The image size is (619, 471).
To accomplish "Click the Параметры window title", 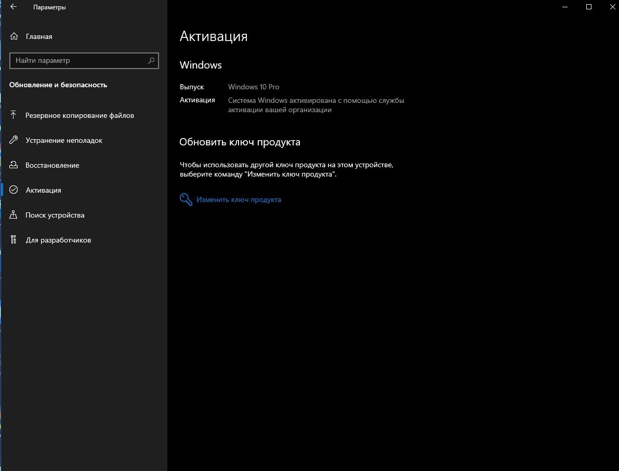I will coord(49,7).
